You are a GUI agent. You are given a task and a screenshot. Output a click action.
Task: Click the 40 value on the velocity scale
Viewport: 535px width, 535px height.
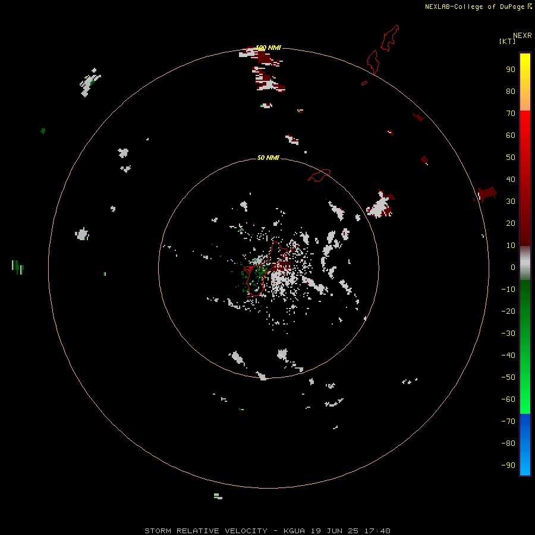coord(511,179)
